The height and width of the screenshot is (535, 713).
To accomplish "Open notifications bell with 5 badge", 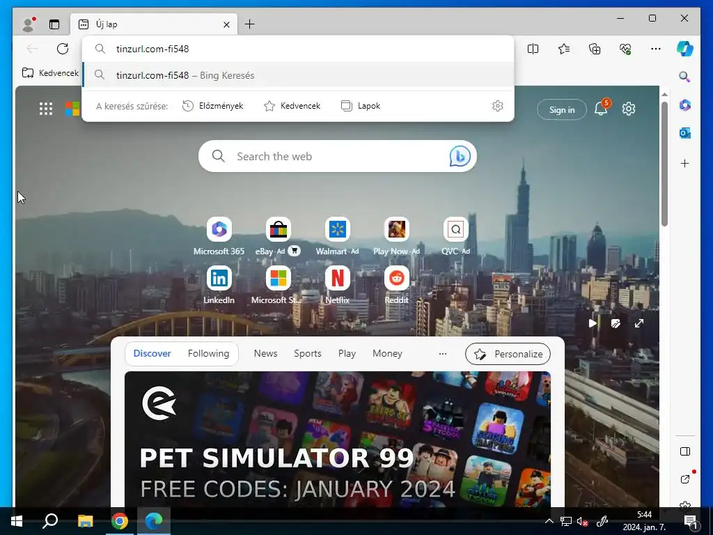I will point(602,108).
